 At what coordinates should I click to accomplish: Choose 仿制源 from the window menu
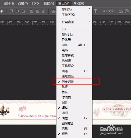(x=74, y=61)
